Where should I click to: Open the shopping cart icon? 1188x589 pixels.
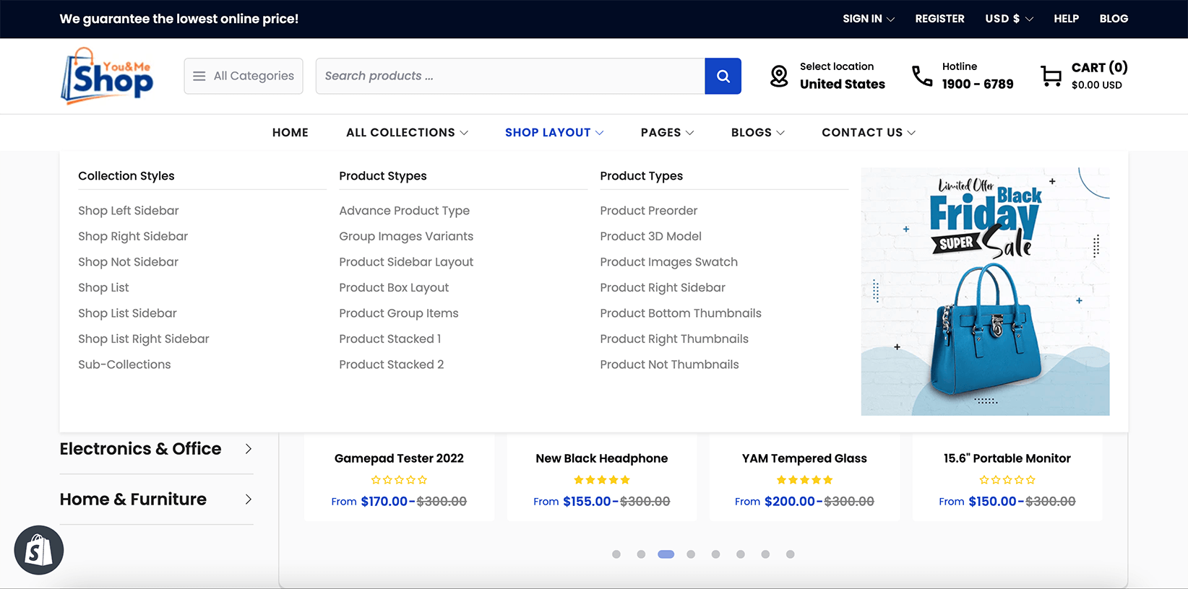1051,76
